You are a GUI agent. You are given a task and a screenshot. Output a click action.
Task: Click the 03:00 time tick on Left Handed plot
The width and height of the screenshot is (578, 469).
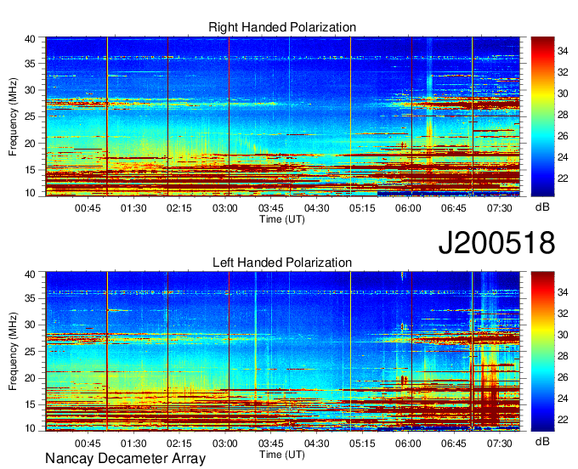[x=225, y=443]
